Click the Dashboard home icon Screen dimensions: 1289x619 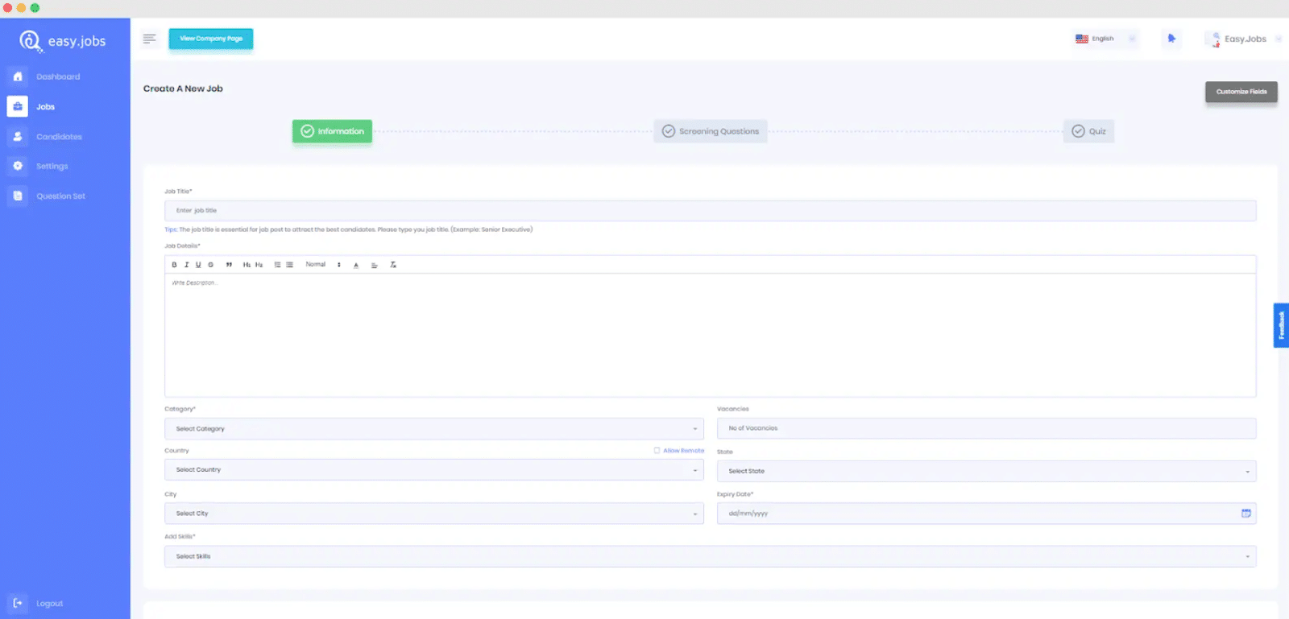(x=18, y=76)
